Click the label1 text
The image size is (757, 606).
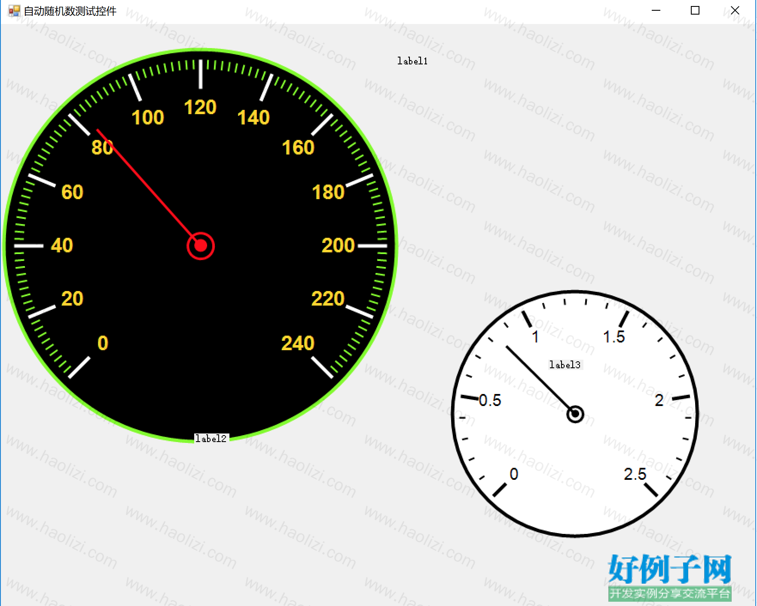point(412,61)
